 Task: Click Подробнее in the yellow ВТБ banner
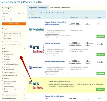click(x=100, y=89)
